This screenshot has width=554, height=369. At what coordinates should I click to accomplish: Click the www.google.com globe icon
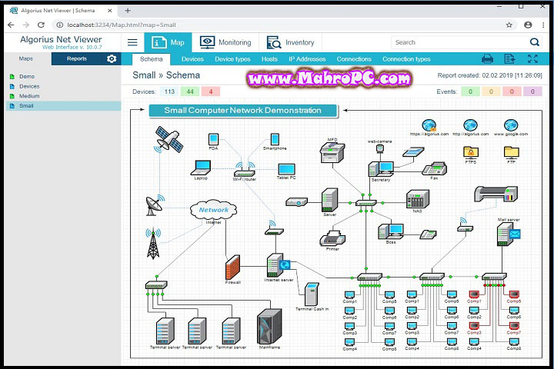tap(511, 125)
